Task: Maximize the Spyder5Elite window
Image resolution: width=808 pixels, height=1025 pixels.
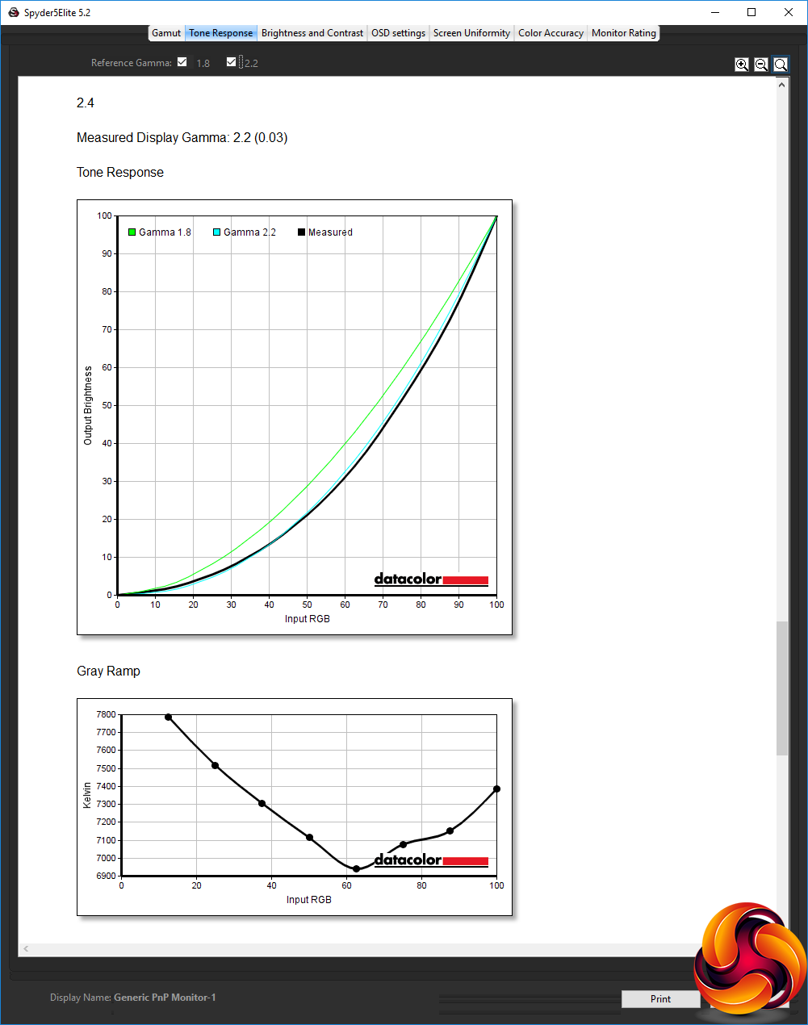Action: (751, 12)
